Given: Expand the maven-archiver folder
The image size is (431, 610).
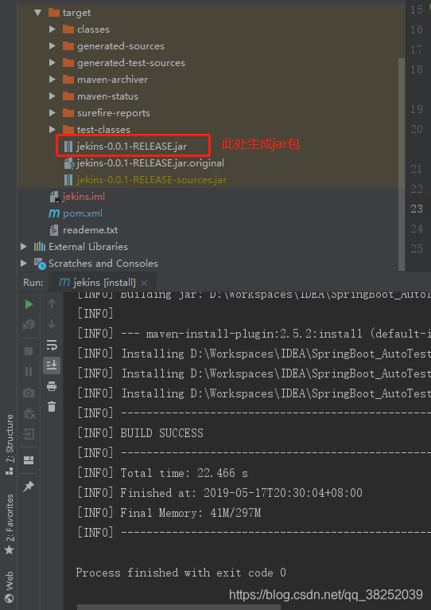Looking at the screenshot, I should click(52, 80).
